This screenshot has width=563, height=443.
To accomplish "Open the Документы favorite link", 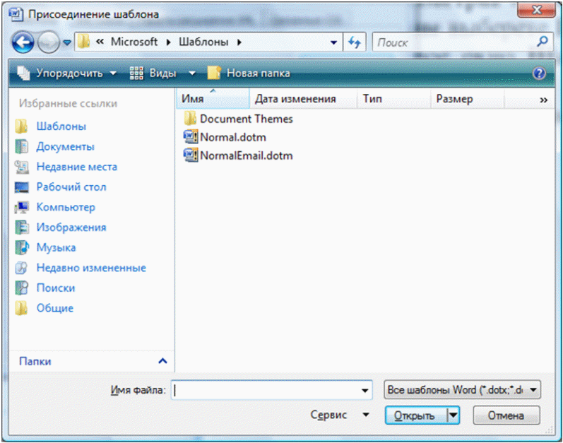I will point(66,146).
